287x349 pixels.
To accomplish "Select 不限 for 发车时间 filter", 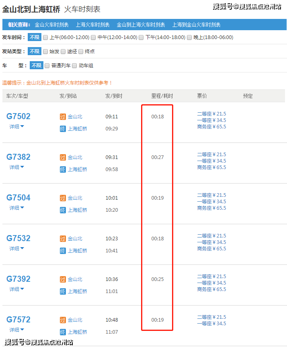I will point(35,37).
